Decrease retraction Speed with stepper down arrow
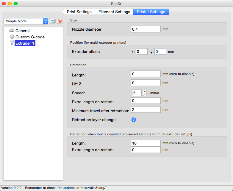 pos(145,94)
